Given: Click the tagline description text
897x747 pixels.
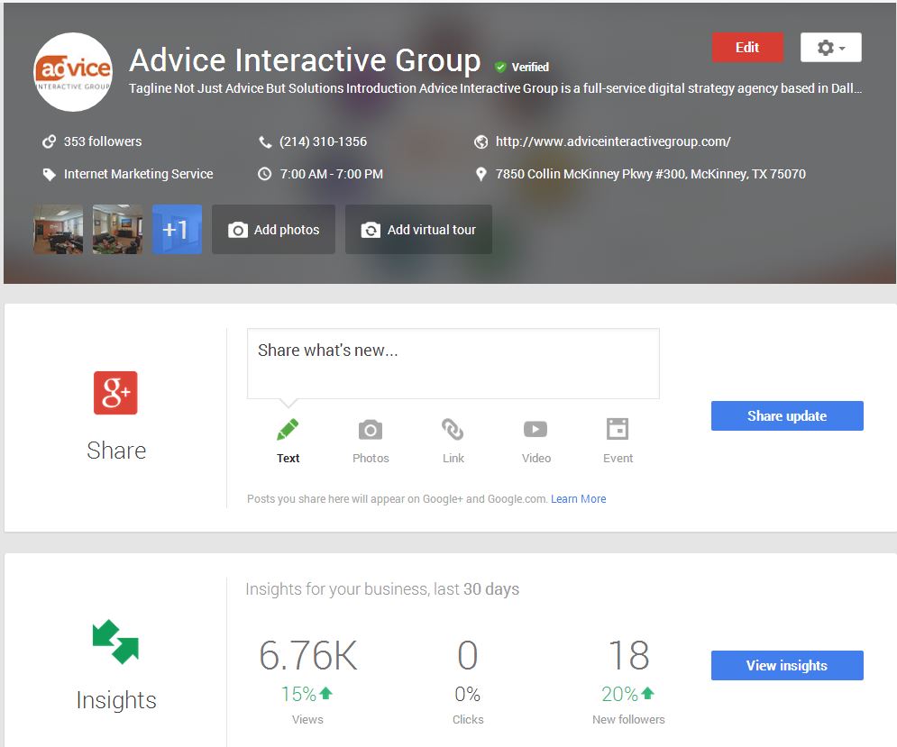Looking at the screenshot, I should pos(496,88).
